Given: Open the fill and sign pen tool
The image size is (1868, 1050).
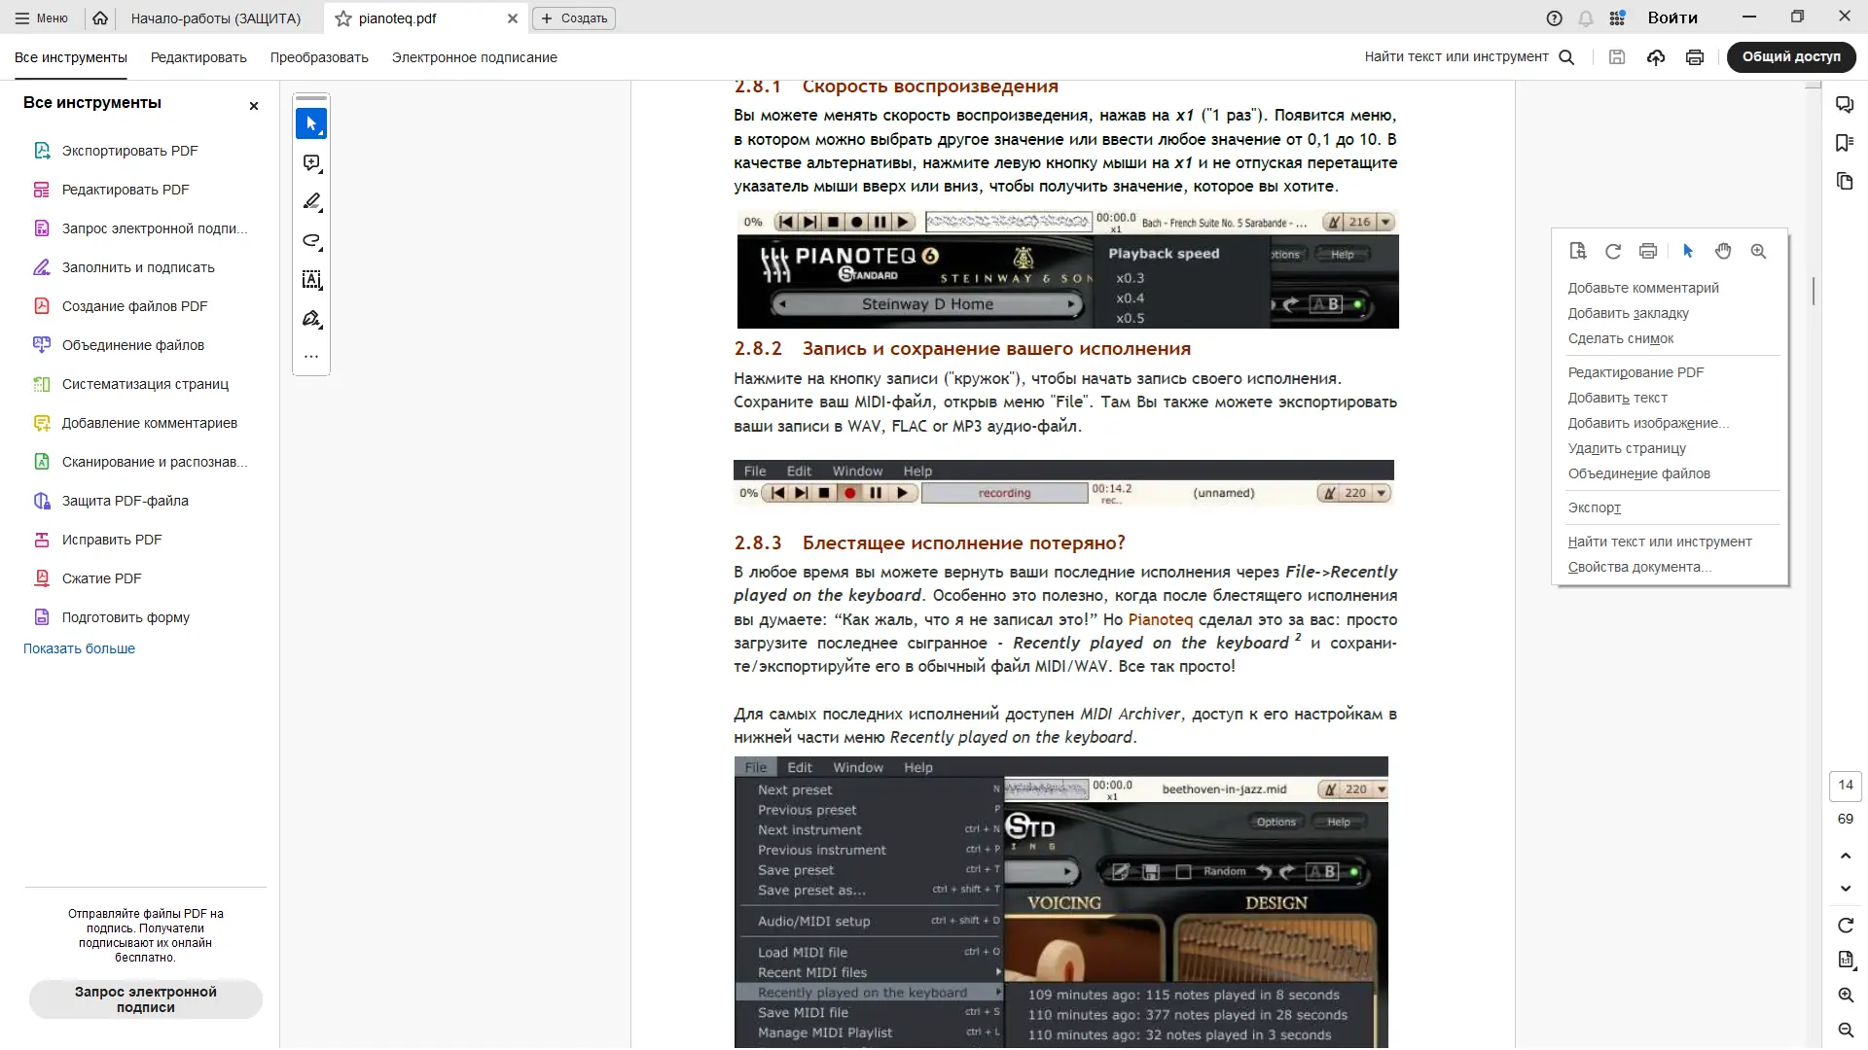Looking at the screenshot, I should coord(311,319).
